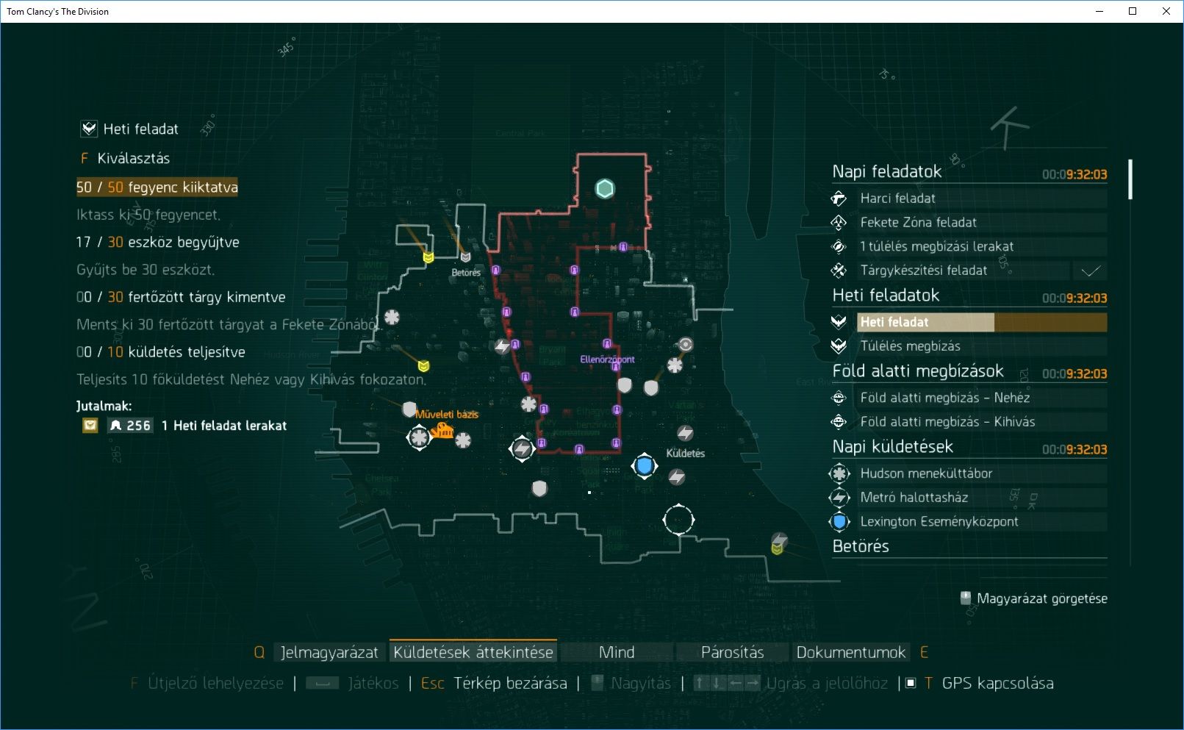Open the Küldetések áttekintése tab

pos(473,652)
